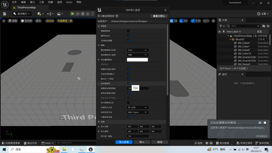Toggle Generate Missing Collision (生成缺失碰撞) checkbox
272x153 pixels.
coord(128,41)
